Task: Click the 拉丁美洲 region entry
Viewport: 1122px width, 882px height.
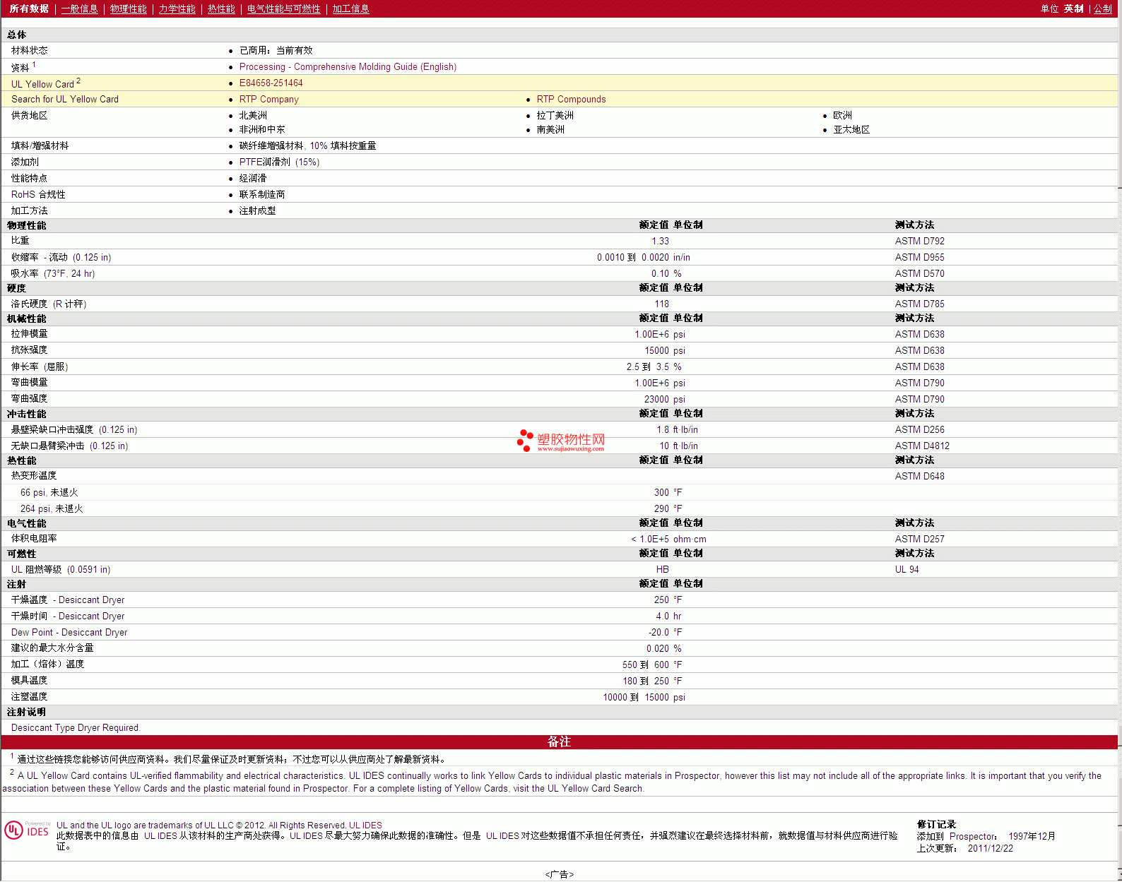Action: [555, 115]
